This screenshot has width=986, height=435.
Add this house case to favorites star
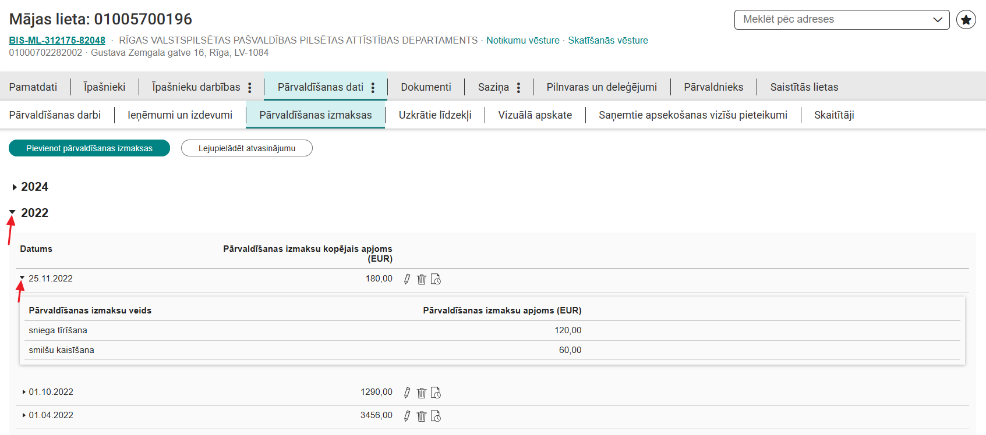(x=966, y=20)
